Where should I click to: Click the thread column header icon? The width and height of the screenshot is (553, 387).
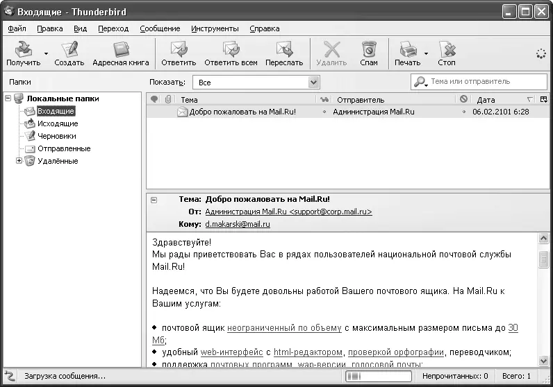[154, 100]
